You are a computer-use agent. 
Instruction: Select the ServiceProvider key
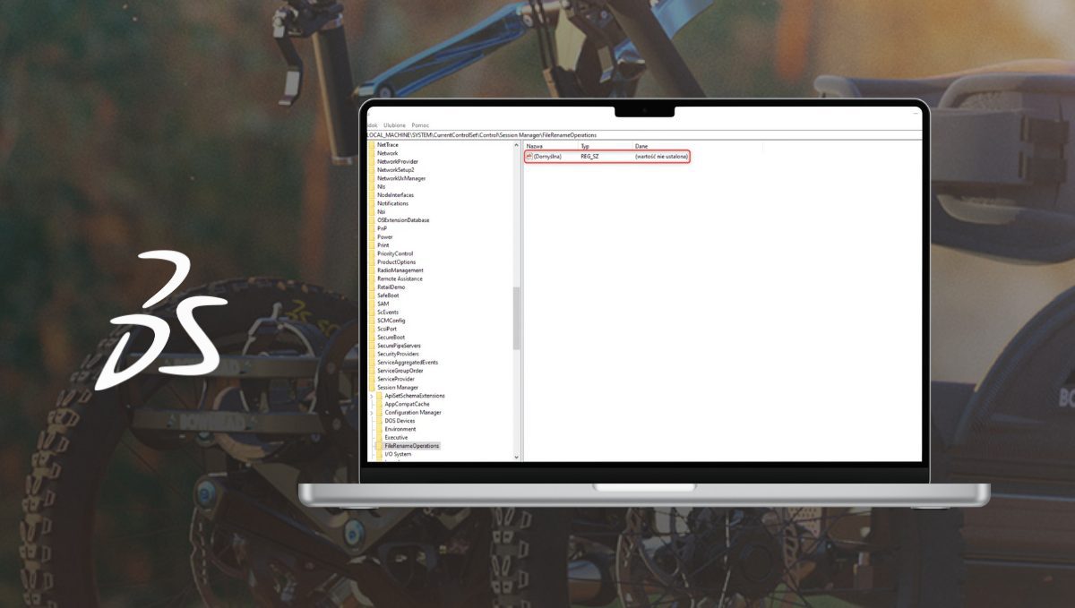click(x=396, y=379)
